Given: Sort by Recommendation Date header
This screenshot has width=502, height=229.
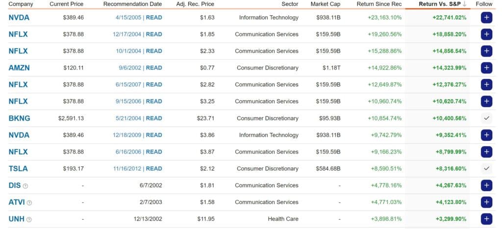Looking at the screenshot, I should coord(132,4).
